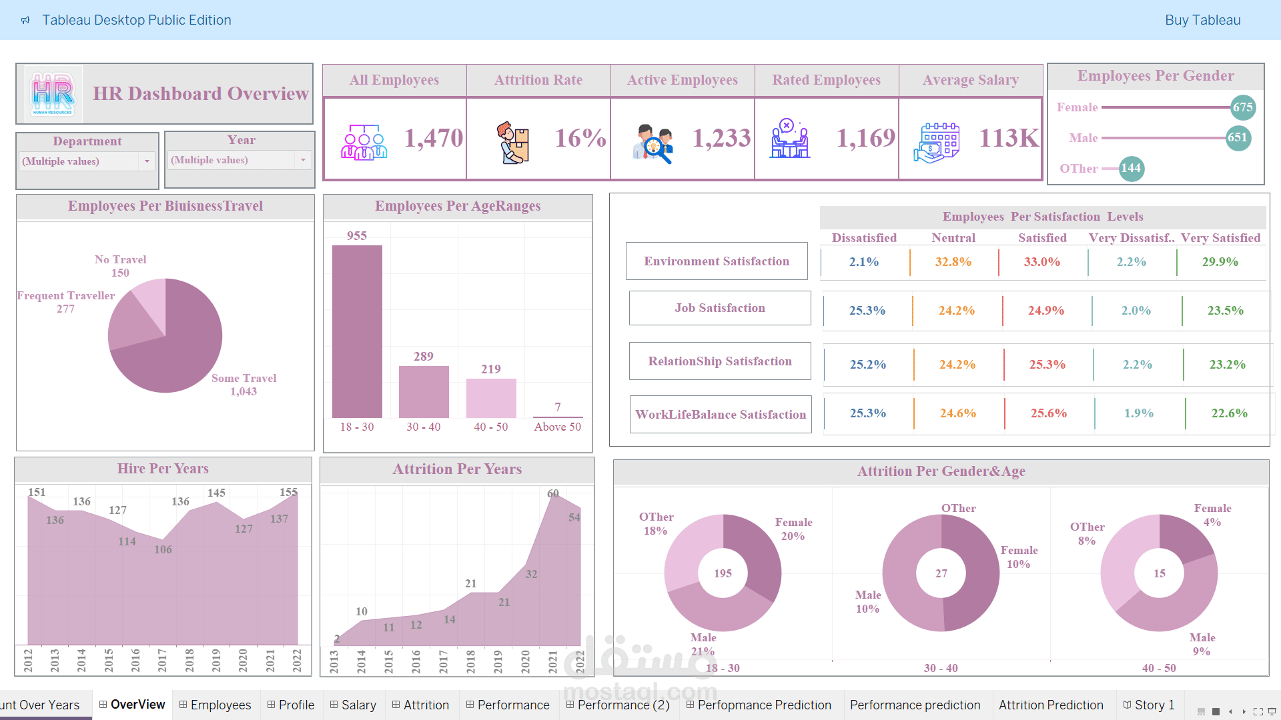Click the 195 donut chart center

tap(723, 573)
